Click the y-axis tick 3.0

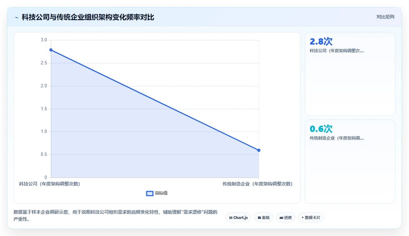(x=44, y=40)
